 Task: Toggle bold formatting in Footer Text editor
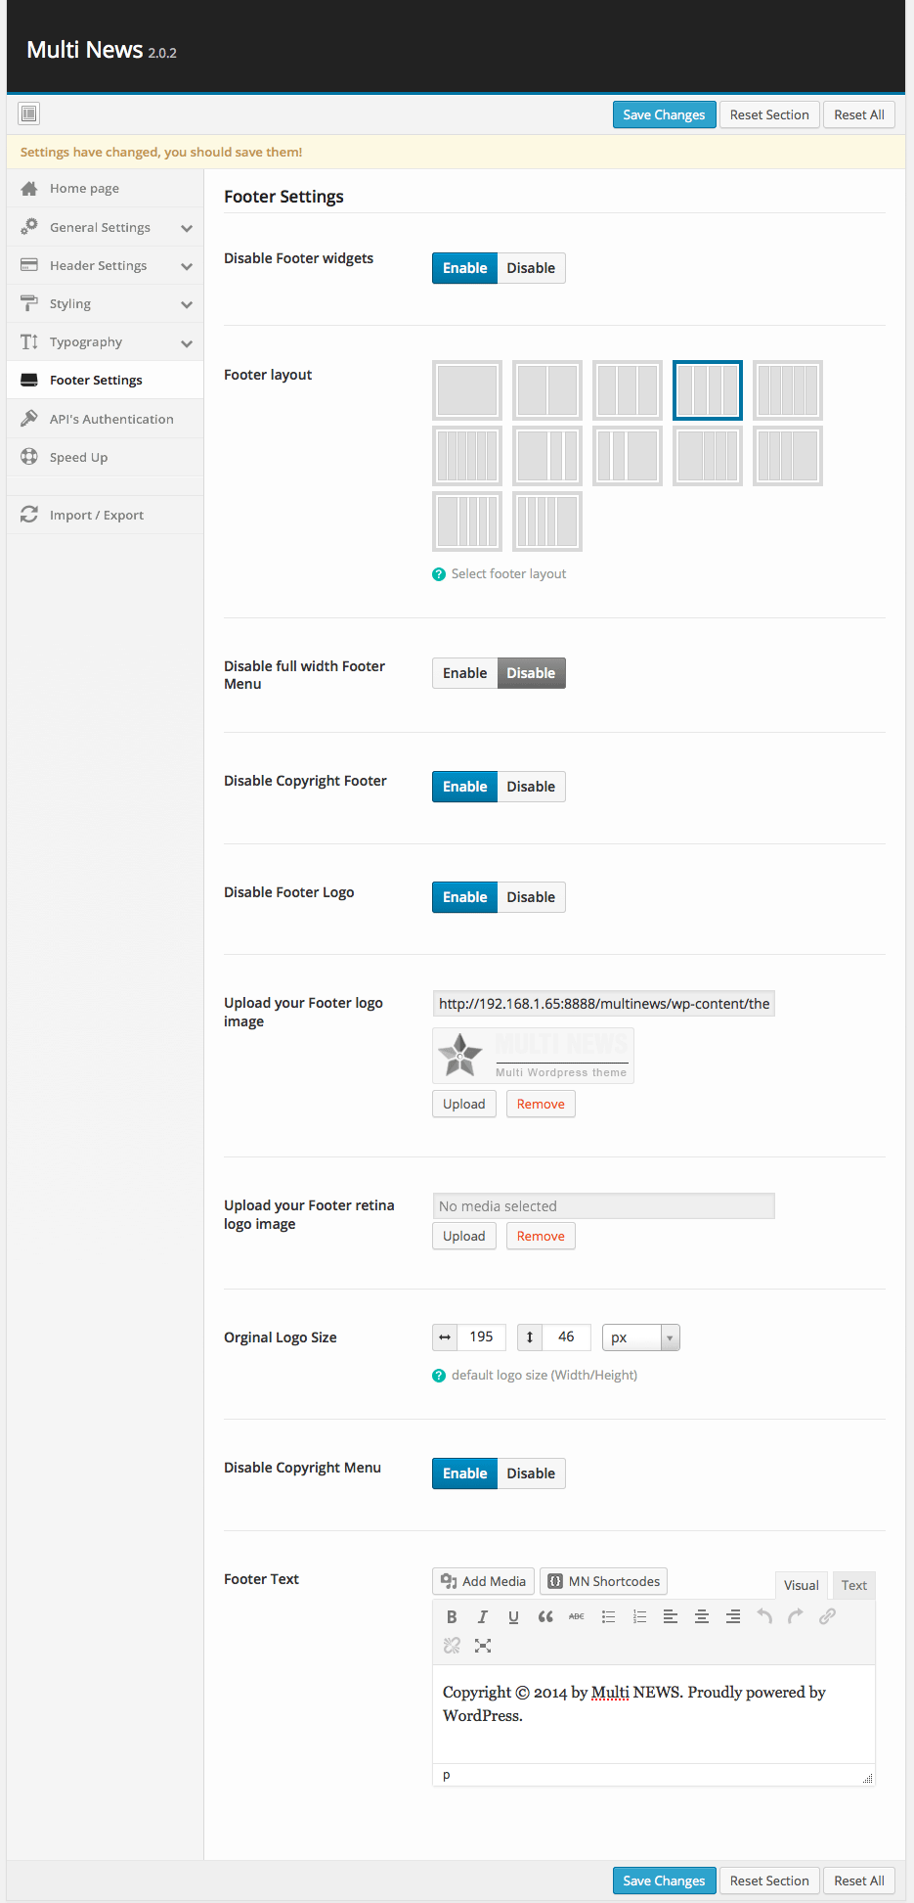click(x=452, y=1617)
